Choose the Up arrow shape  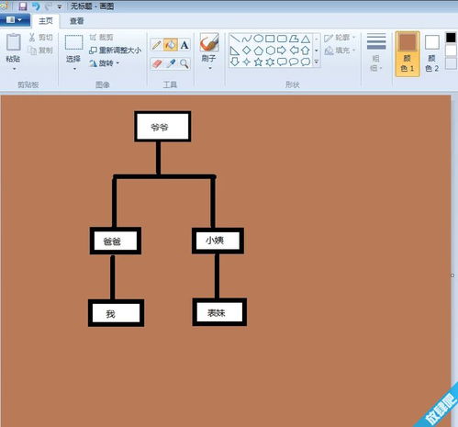pyautogui.click(x=306, y=51)
